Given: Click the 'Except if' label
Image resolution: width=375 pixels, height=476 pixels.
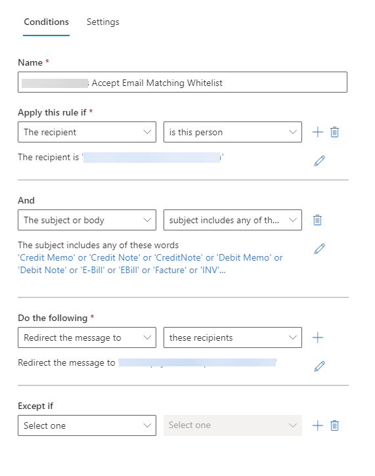Looking at the screenshot, I should click(x=35, y=406).
